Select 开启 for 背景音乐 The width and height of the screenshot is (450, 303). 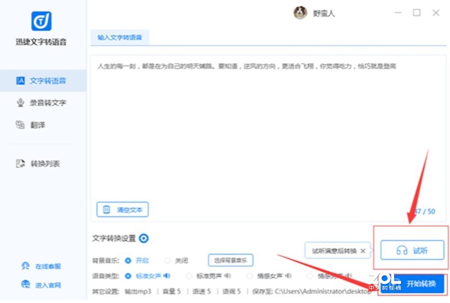(x=128, y=261)
